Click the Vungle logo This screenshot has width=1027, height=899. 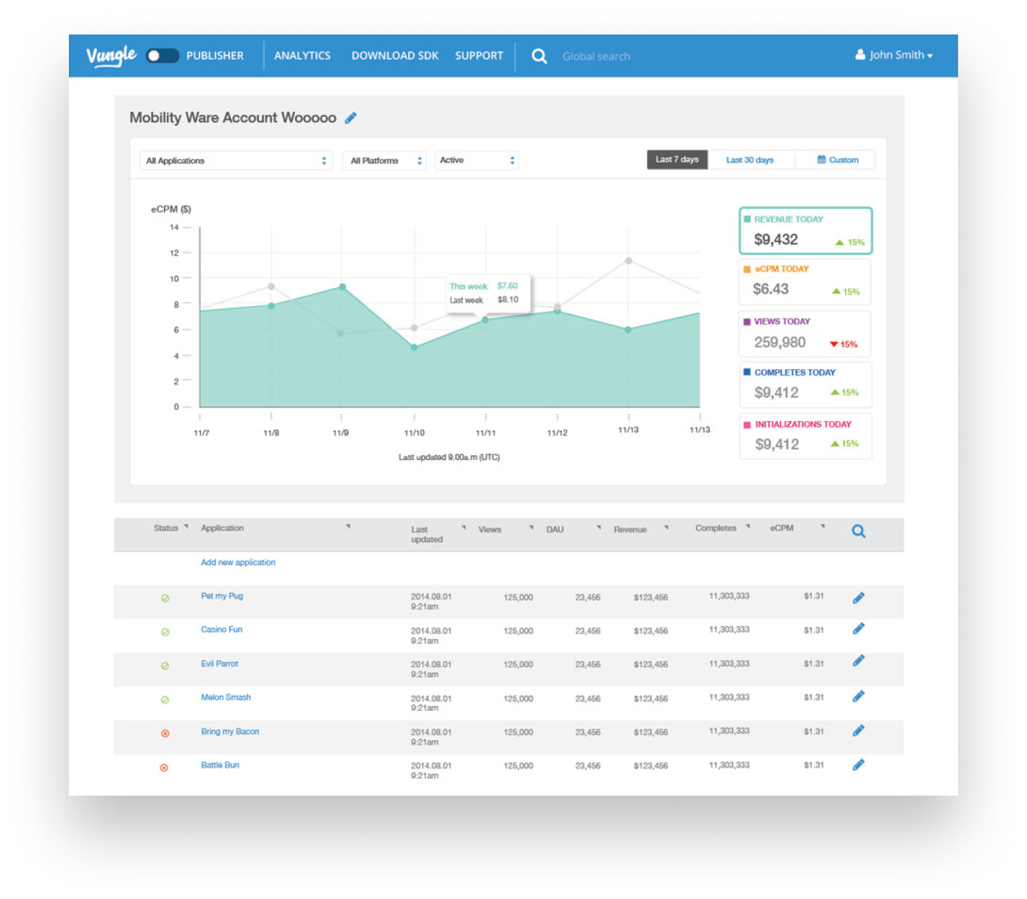point(111,55)
